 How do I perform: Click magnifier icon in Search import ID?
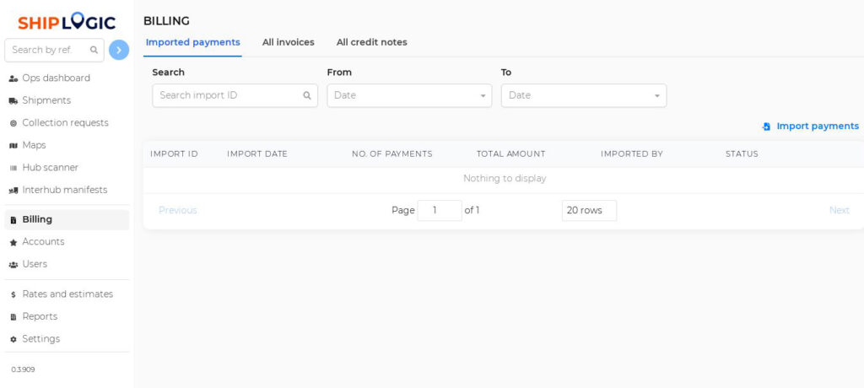(307, 95)
